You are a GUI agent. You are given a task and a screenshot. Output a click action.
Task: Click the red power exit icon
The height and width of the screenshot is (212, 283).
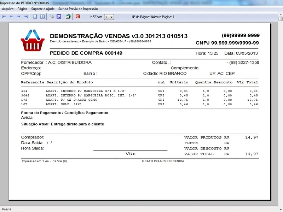(77, 17)
